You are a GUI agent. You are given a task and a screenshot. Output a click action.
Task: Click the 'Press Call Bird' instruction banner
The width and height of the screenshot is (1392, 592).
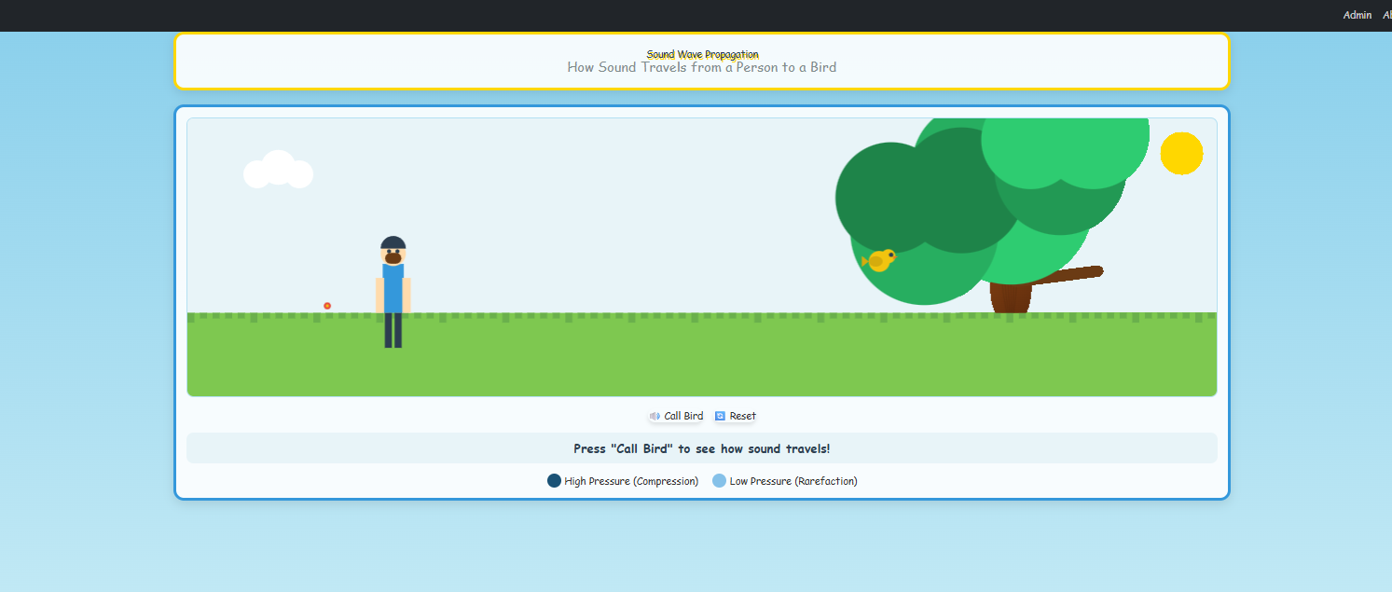[701, 448]
